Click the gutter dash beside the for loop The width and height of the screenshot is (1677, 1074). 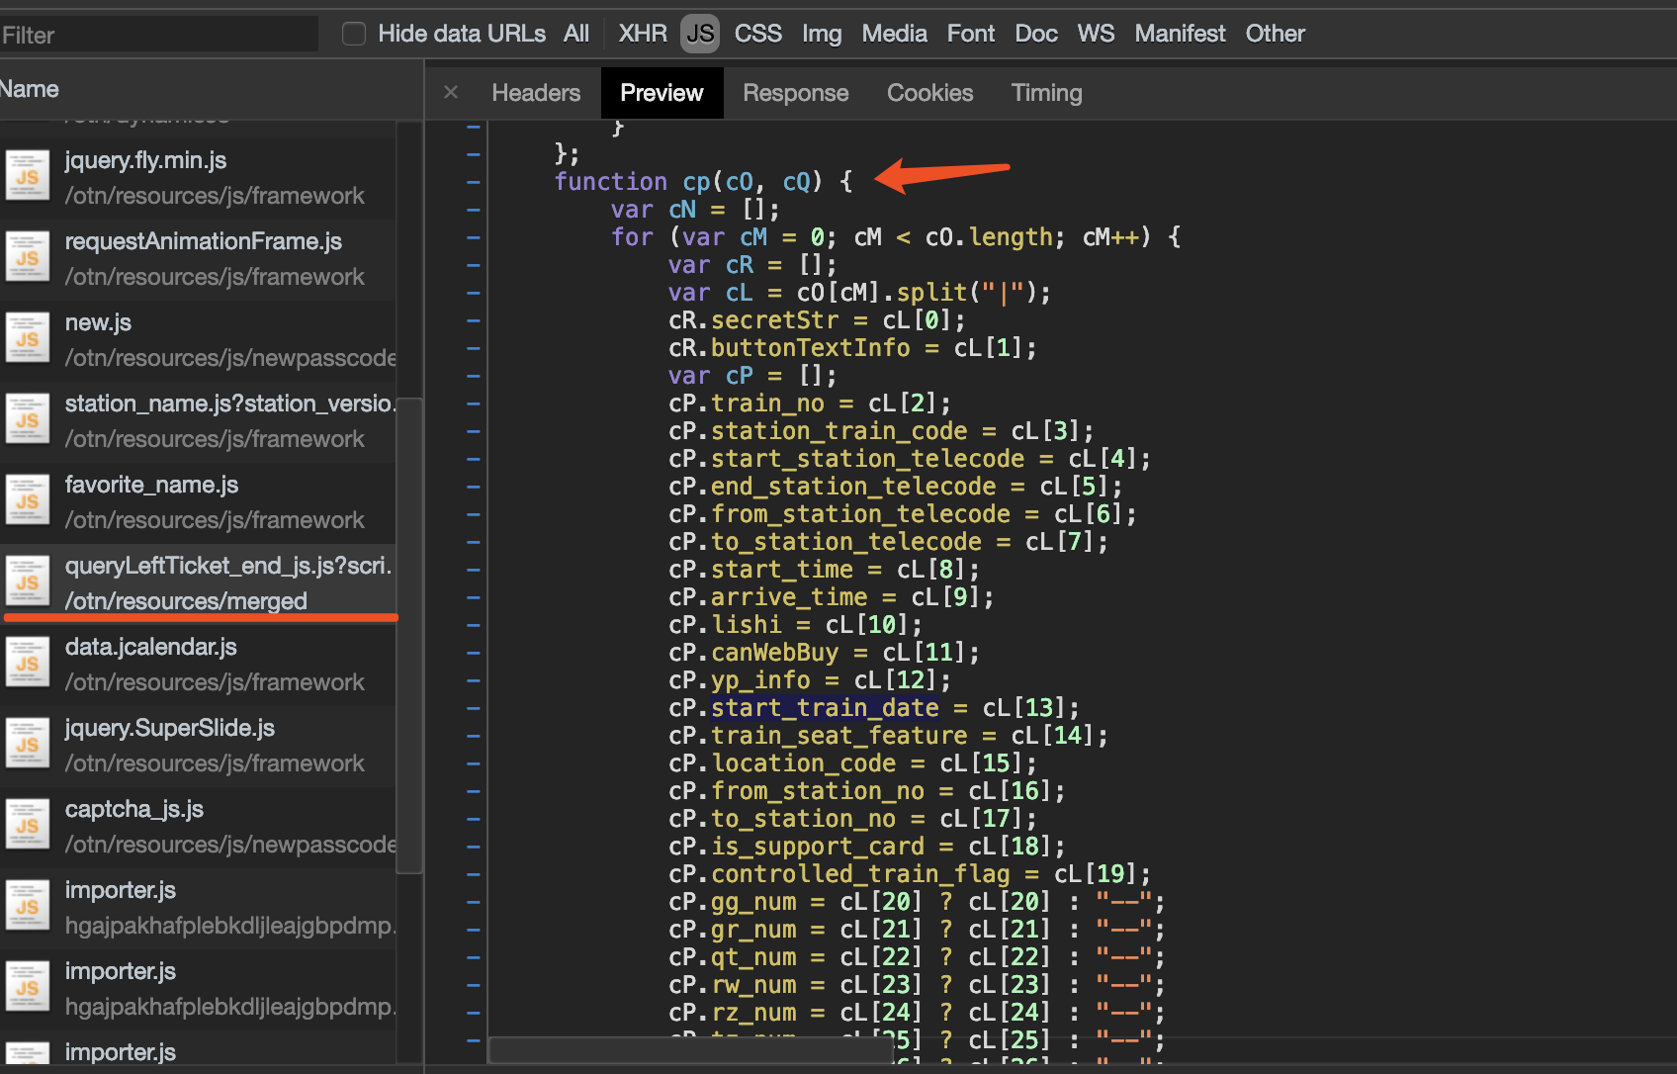click(x=474, y=237)
